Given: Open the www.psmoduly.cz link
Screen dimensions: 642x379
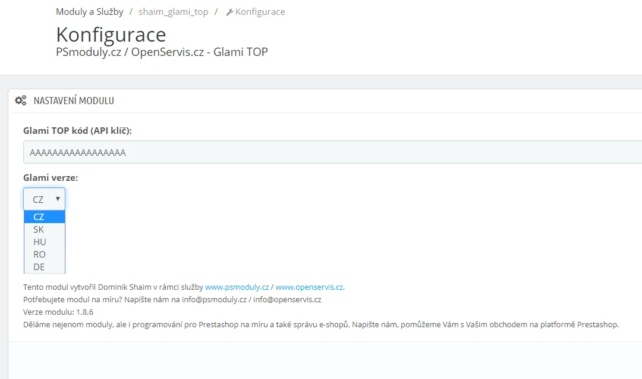Looking at the screenshot, I should [x=237, y=287].
